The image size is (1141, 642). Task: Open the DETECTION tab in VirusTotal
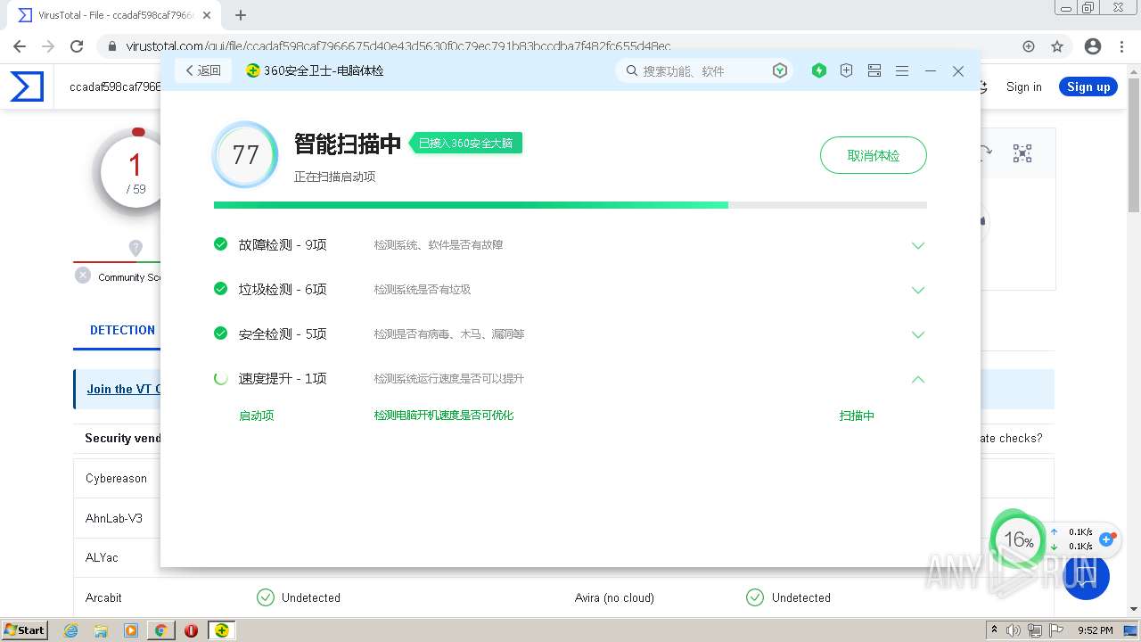[122, 330]
